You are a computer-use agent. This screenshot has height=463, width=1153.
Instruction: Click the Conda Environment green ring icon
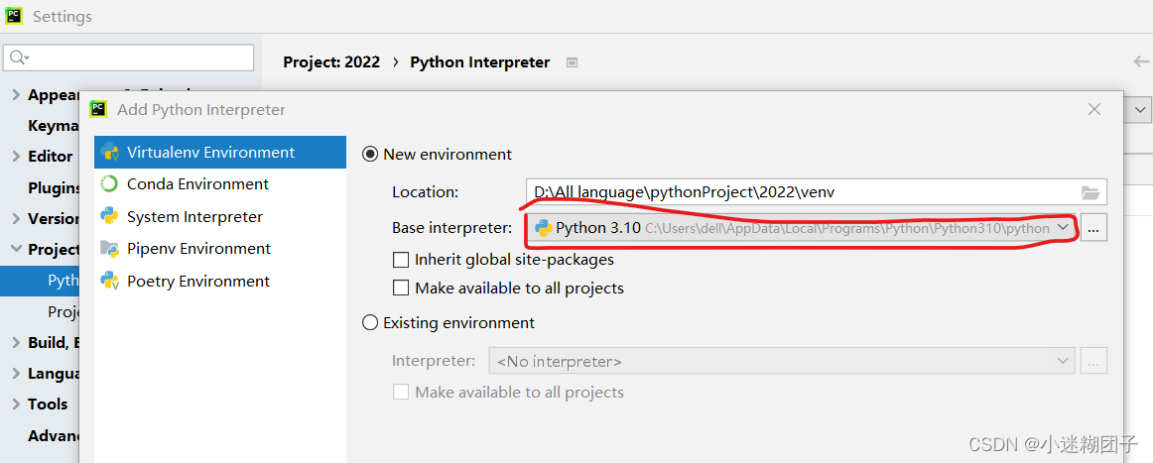pyautogui.click(x=110, y=183)
